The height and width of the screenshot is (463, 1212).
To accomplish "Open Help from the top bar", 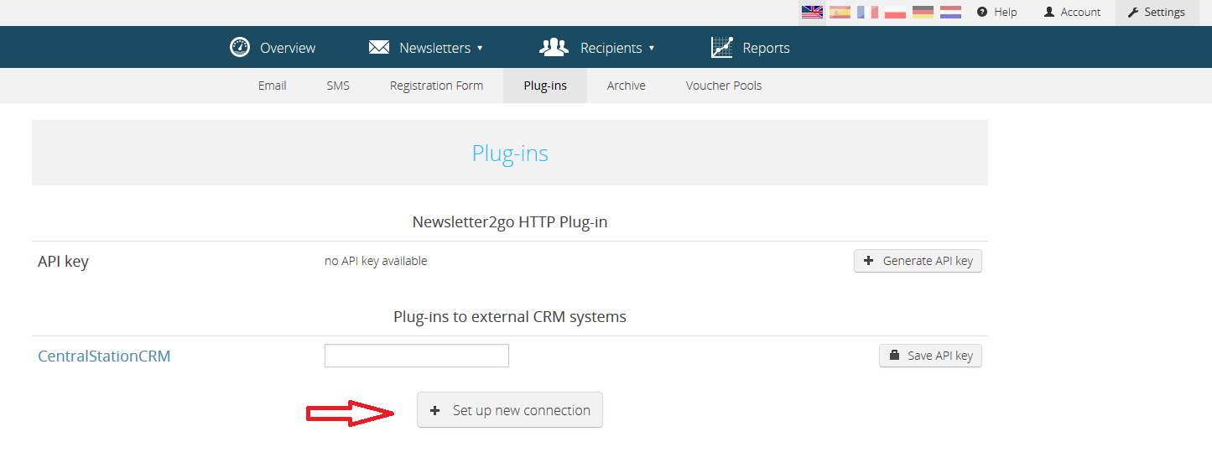I will pos(996,12).
